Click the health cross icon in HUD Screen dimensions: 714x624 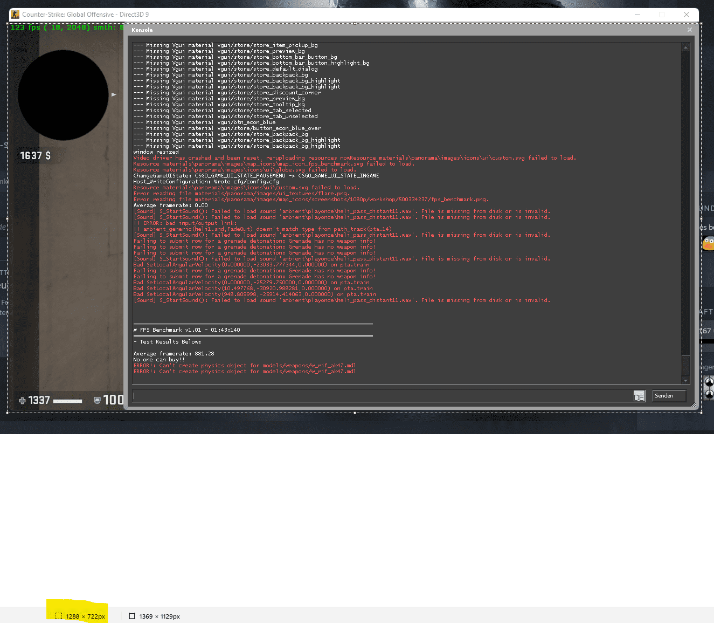[x=22, y=400]
